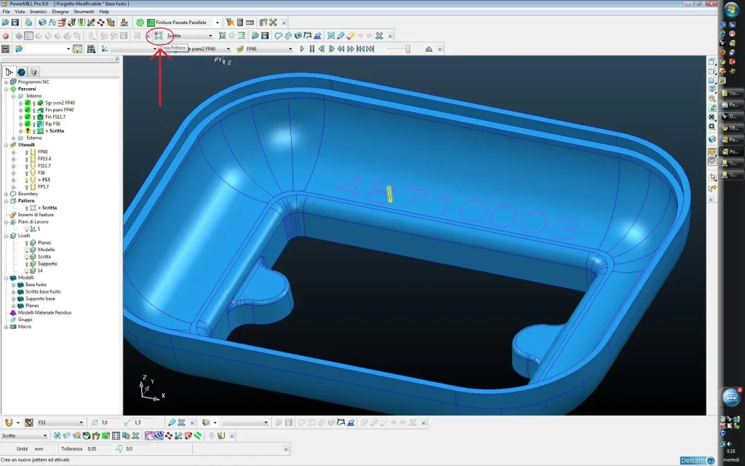Open the Strumenti menu
The image size is (745, 466).
coord(83,12)
